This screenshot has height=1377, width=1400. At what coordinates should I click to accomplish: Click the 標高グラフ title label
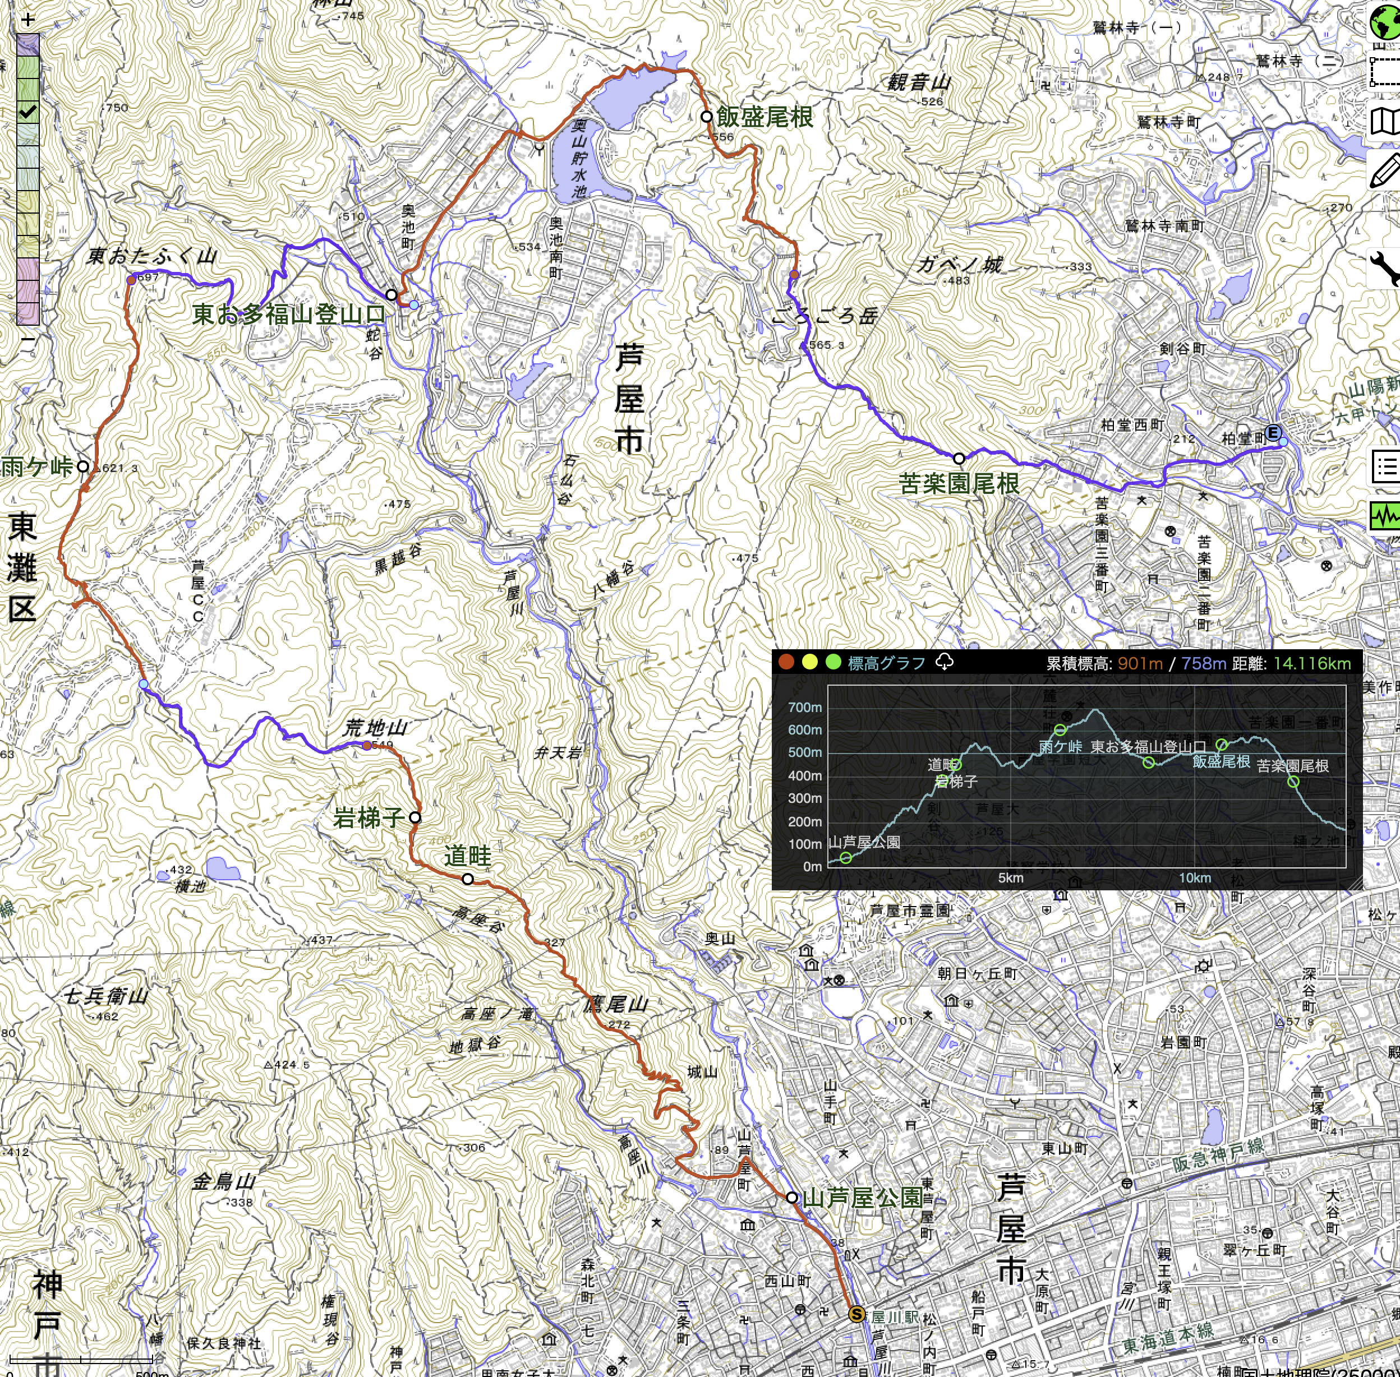click(886, 663)
